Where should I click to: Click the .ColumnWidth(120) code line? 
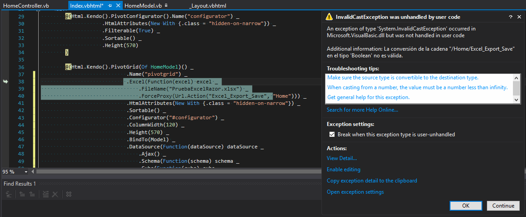click(x=153, y=125)
